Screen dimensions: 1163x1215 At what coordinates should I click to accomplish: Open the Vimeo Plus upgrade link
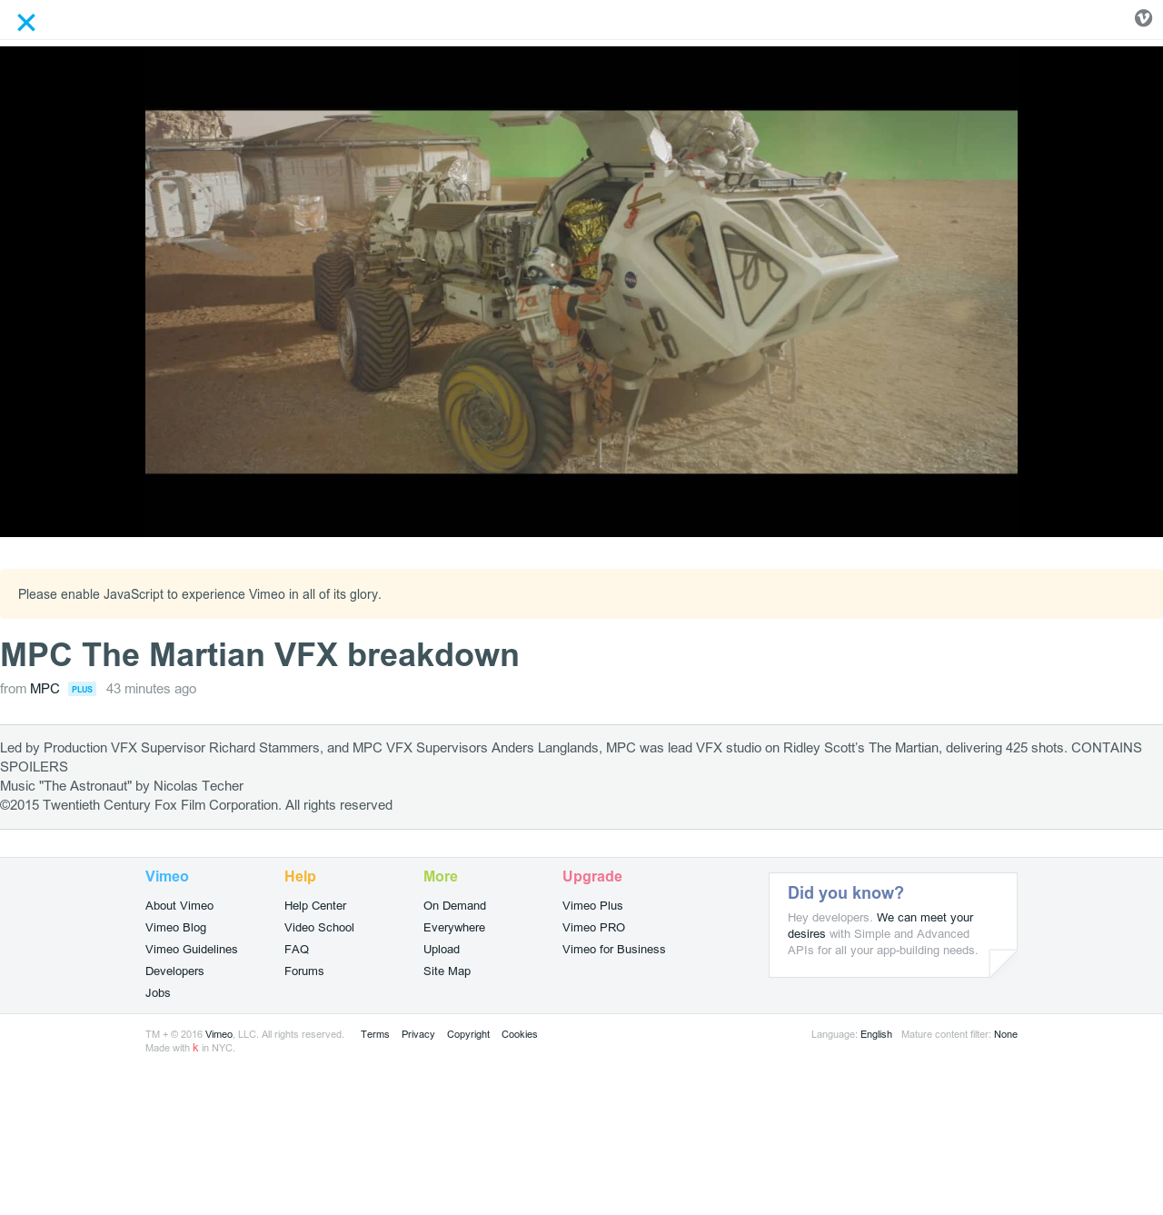tap(592, 906)
